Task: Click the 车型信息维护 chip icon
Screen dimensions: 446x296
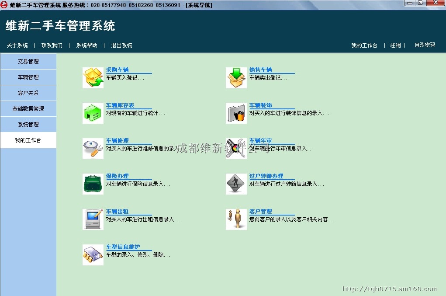Action: [x=93, y=255]
